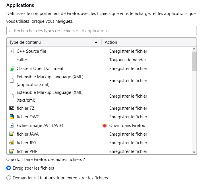Click the C++ Source file icon
The height and width of the screenshot is (186, 202).
click(x=12, y=51)
